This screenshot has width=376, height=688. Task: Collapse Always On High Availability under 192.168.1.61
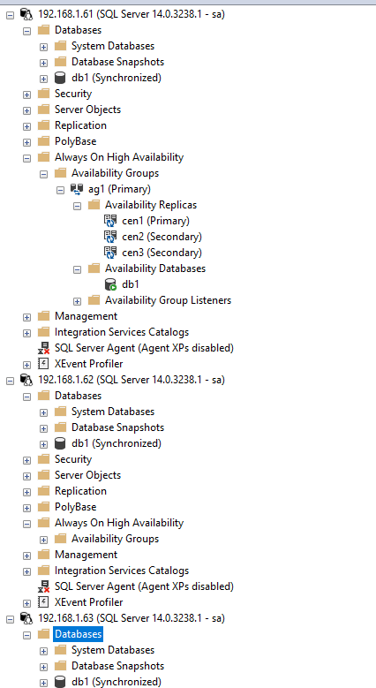coord(27,158)
